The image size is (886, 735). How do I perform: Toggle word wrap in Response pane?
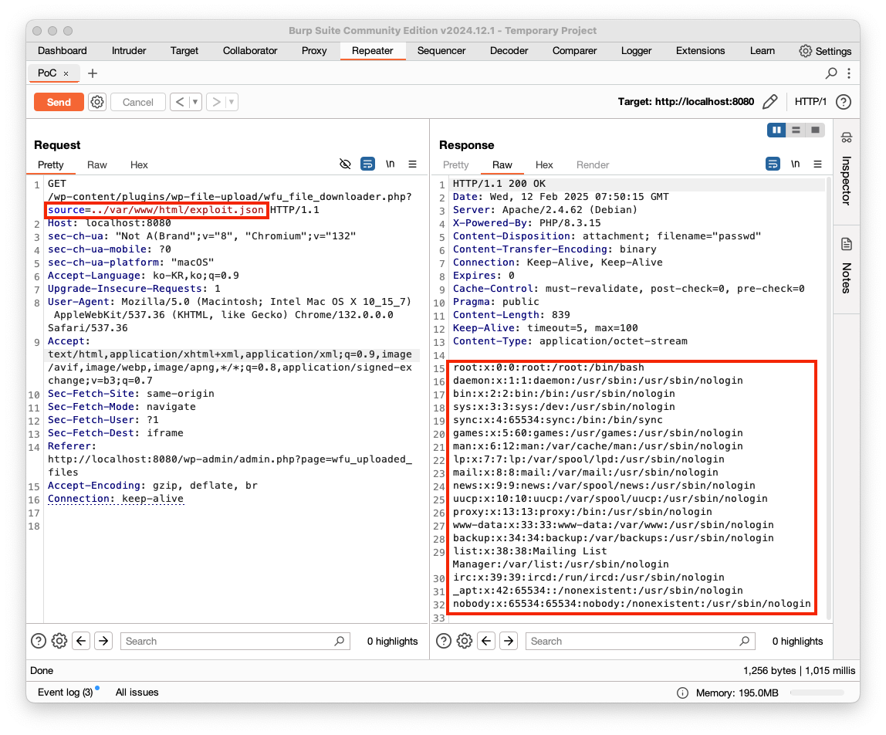pos(773,164)
